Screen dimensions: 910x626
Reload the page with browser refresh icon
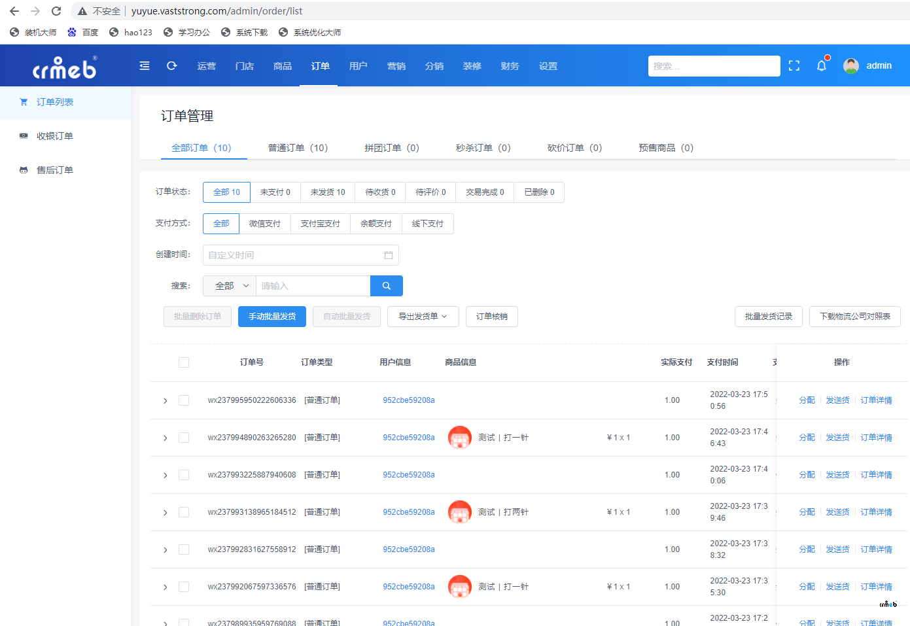click(56, 11)
